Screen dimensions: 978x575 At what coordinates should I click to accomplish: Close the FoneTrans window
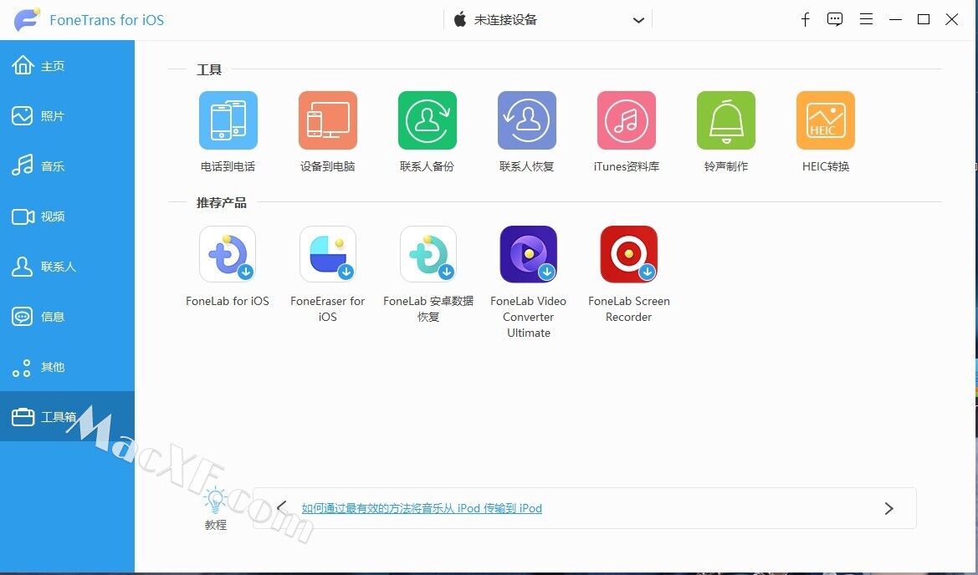tap(952, 20)
